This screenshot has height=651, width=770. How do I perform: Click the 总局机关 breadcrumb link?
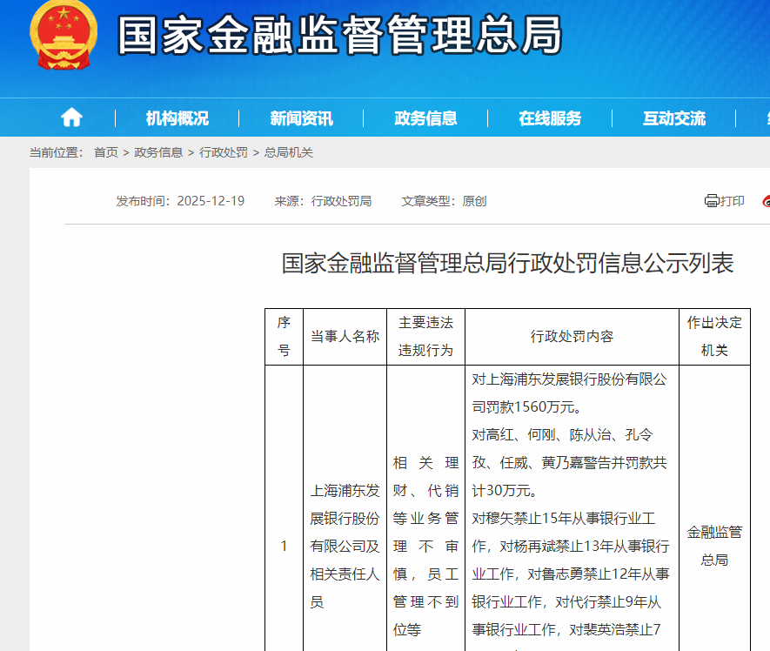[289, 152]
